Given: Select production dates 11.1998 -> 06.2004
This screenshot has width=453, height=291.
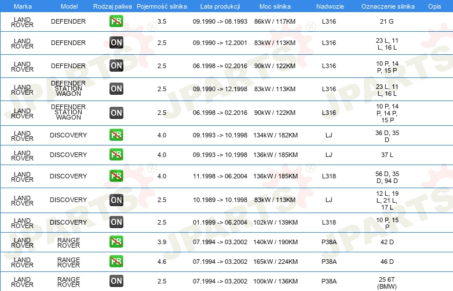Looking at the screenshot, I should 220,176.
